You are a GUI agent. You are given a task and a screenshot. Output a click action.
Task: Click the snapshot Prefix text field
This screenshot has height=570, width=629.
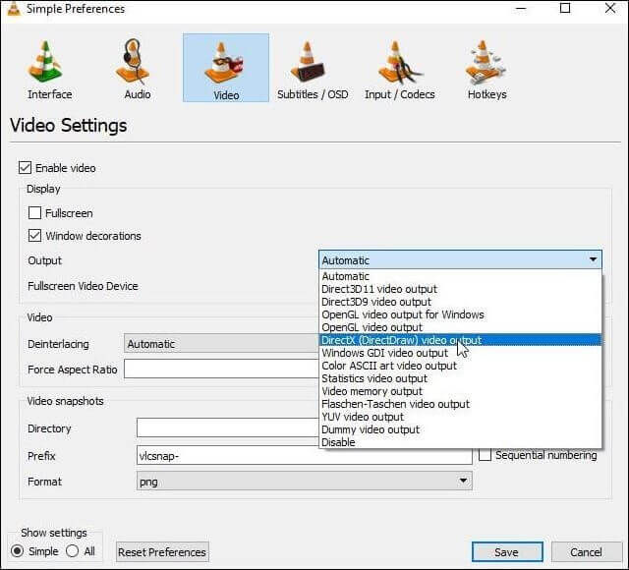click(304, 456)
